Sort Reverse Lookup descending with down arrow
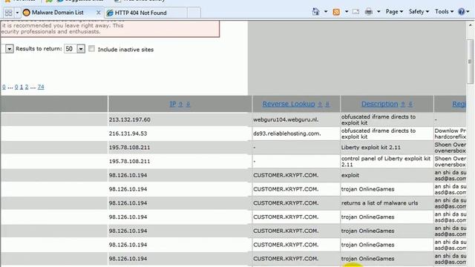The width and height of the screenshot is (475, 267). click(327, 104)
